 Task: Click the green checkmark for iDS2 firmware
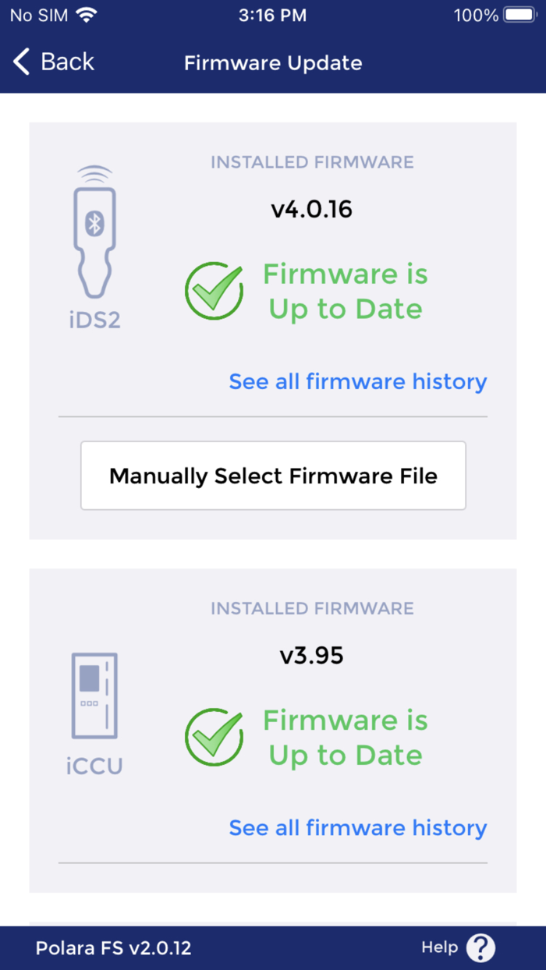click(x=214, y=291)
